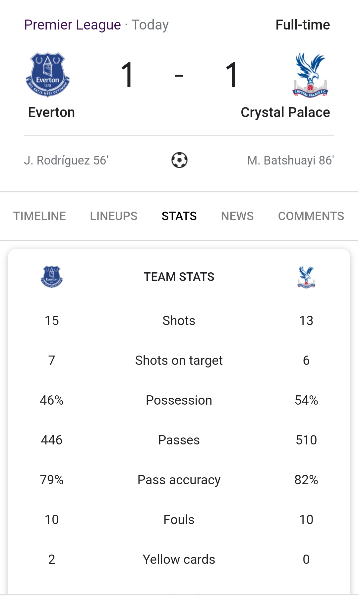The image size is (358, 599).
Task: Click the Everton team name
Action: [x=51, y=112]
